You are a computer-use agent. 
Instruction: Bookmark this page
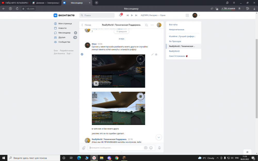click(239, 9)
